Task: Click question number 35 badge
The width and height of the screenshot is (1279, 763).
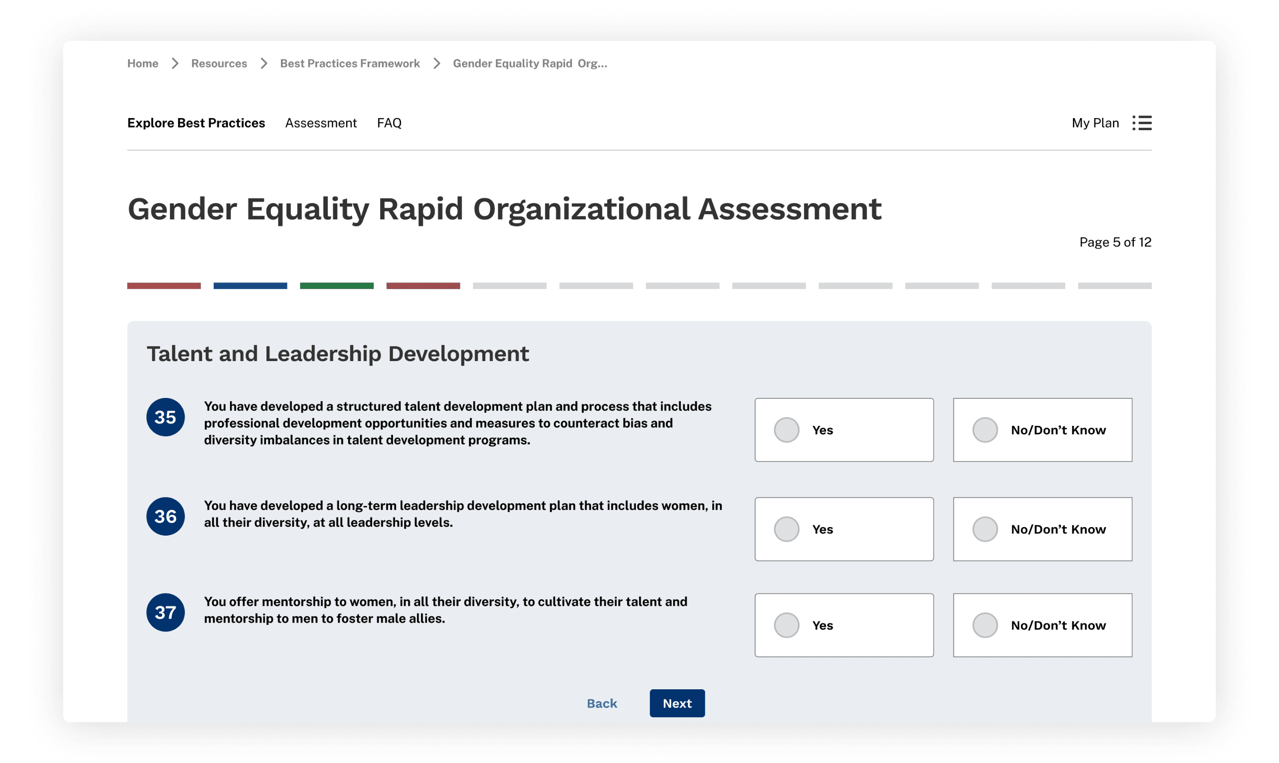Action: 166,417
